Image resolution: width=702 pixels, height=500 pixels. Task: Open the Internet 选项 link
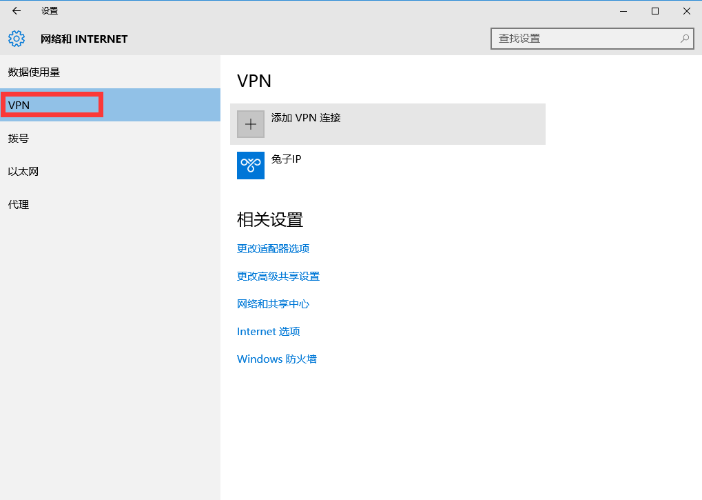coord(268,332)
